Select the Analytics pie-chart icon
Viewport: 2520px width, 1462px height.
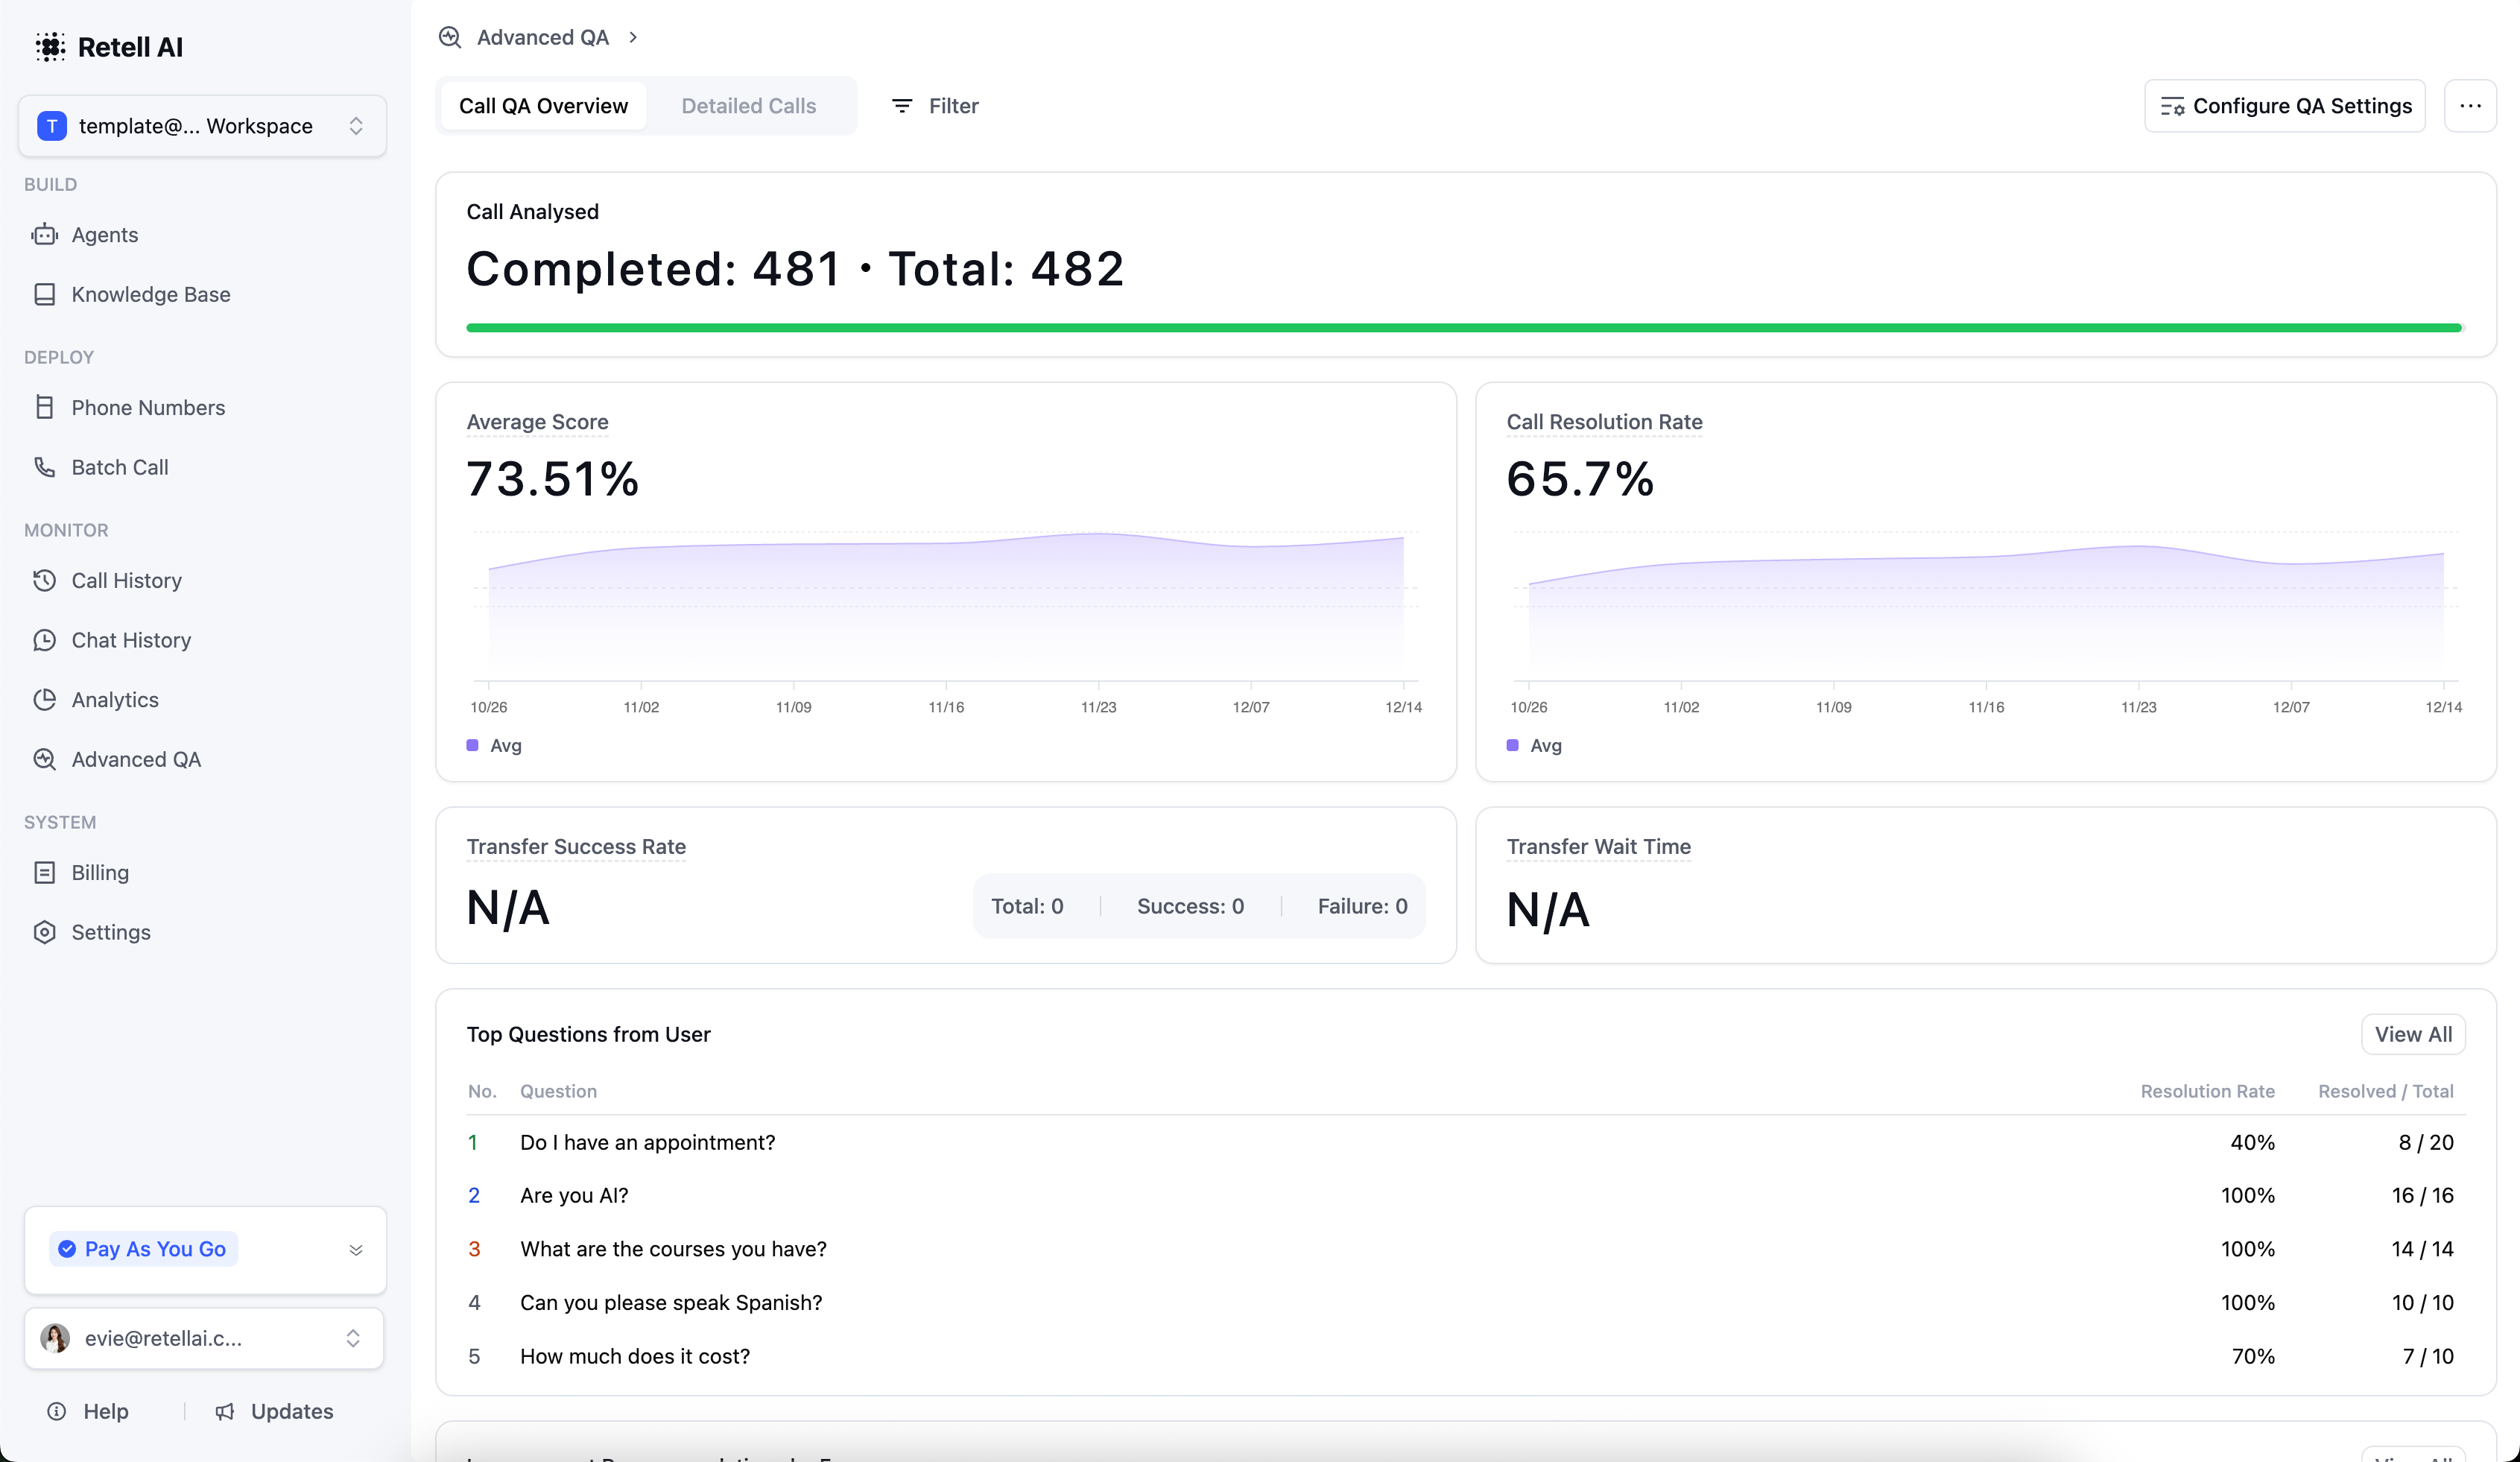[x=45, y=699]
